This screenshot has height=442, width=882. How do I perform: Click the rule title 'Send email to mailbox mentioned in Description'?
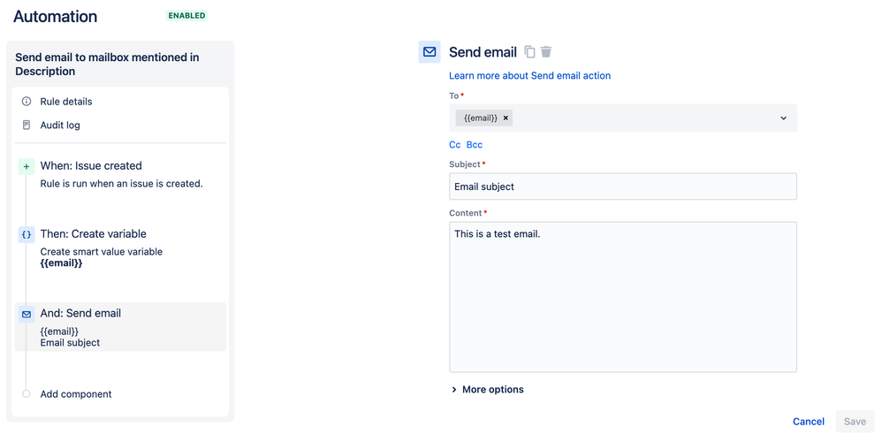107,65
